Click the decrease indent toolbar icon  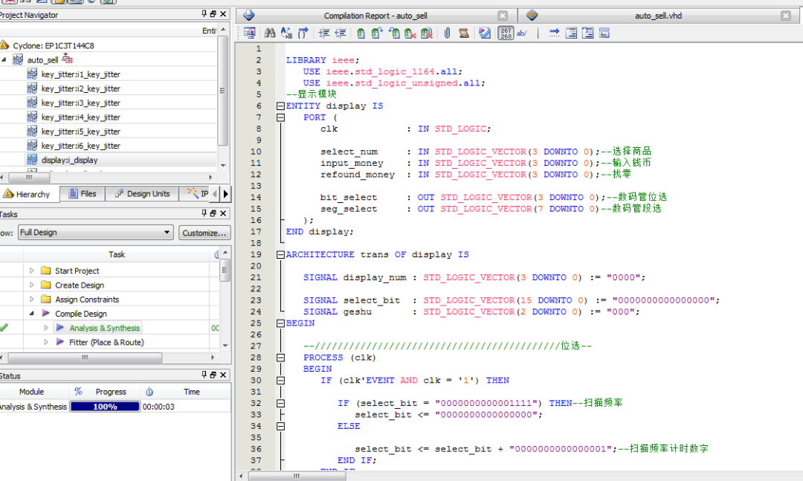(341, 33)
